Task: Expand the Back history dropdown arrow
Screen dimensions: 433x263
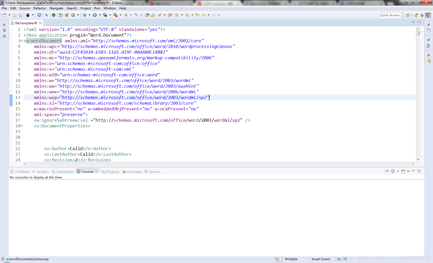Action: tap(209, 15)
